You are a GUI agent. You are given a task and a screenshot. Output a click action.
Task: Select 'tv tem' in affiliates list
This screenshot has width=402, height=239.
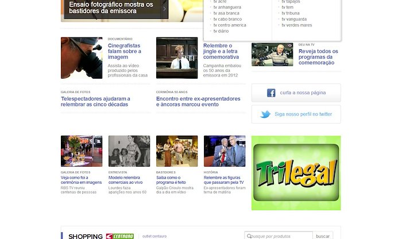click(287, 7)
